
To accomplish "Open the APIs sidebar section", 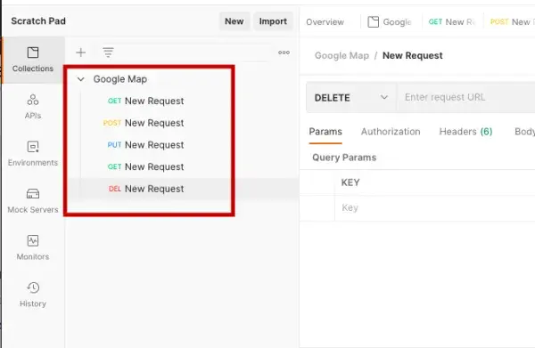I will [x=33, y=107].
